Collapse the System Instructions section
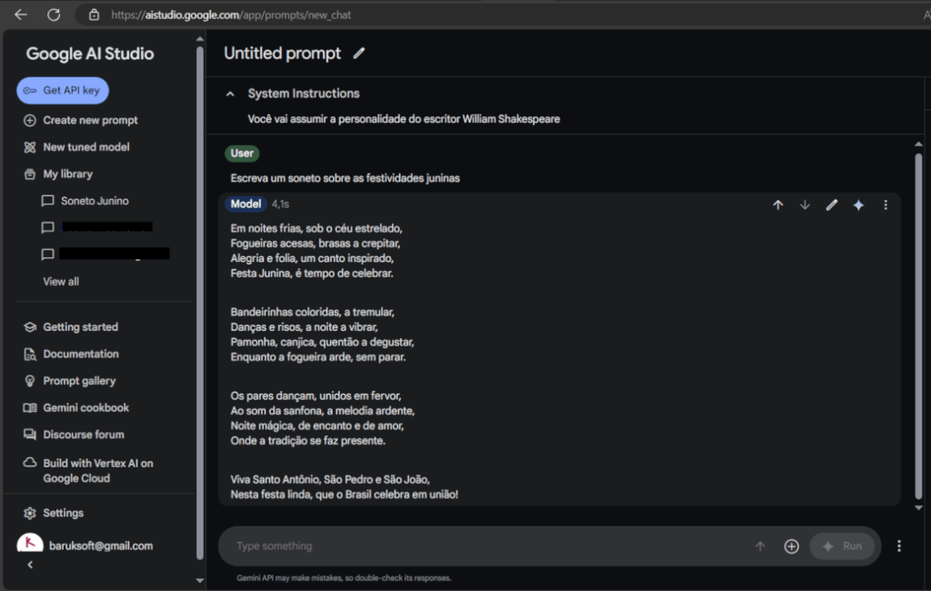 coord(230,94)
